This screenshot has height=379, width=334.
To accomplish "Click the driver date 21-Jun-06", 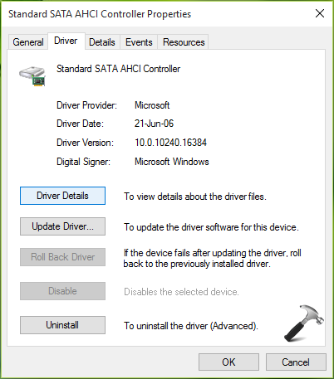I will 154,124.
